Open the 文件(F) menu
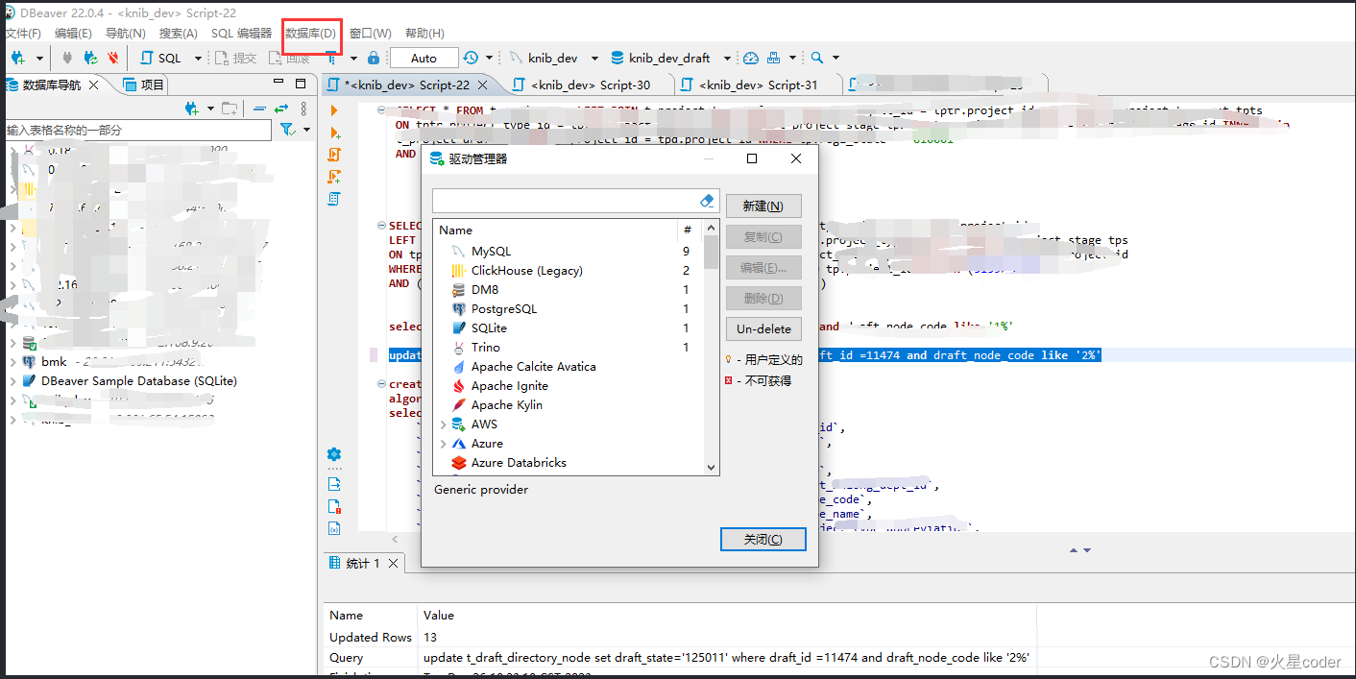Viewport: 1356px width, 679px height. click(x=21, y=34)
